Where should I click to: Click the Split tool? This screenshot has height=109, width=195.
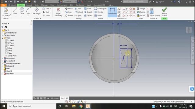[x=78, y=15]
